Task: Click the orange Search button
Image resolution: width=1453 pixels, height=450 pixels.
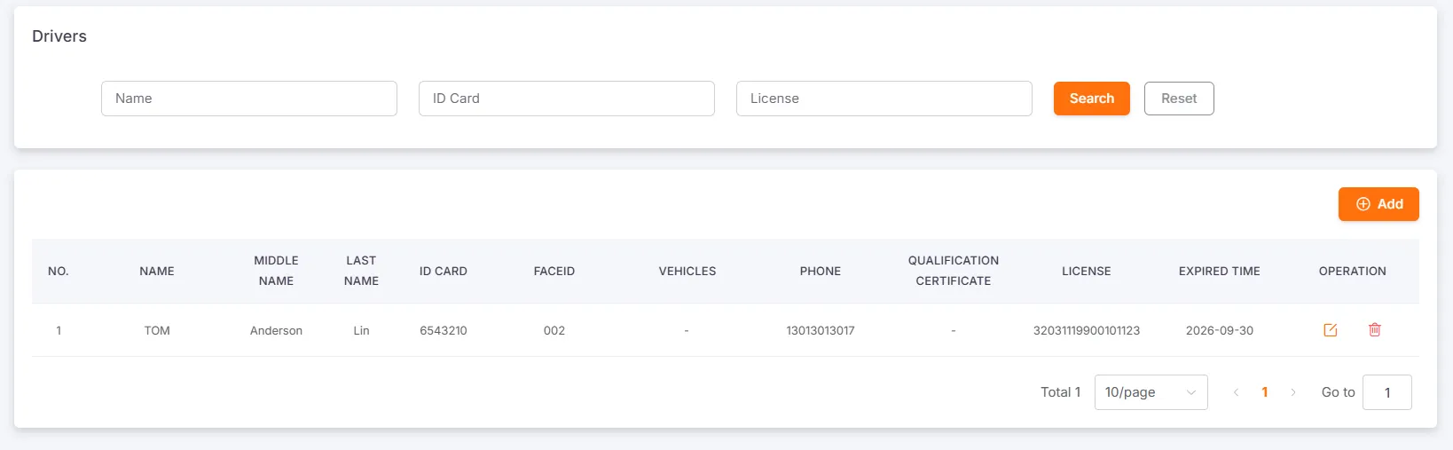Action: point(1091,99)
